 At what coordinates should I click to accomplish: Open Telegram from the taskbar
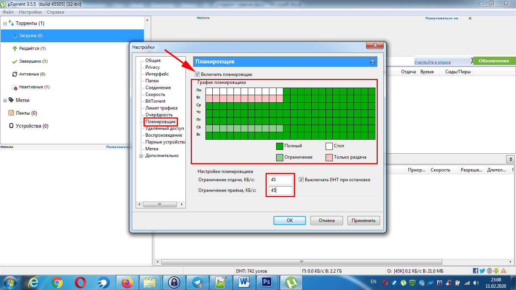click(x=197, y=282)
